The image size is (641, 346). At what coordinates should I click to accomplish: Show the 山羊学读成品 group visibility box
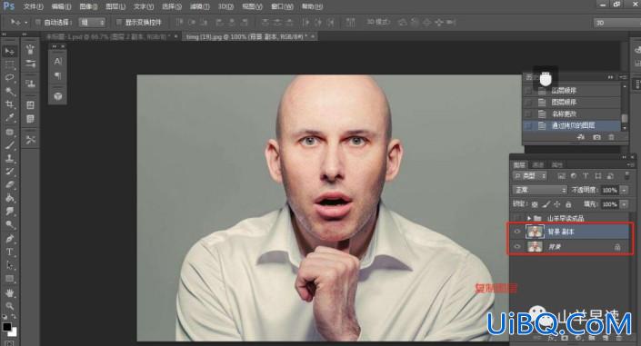click(517, 218)
